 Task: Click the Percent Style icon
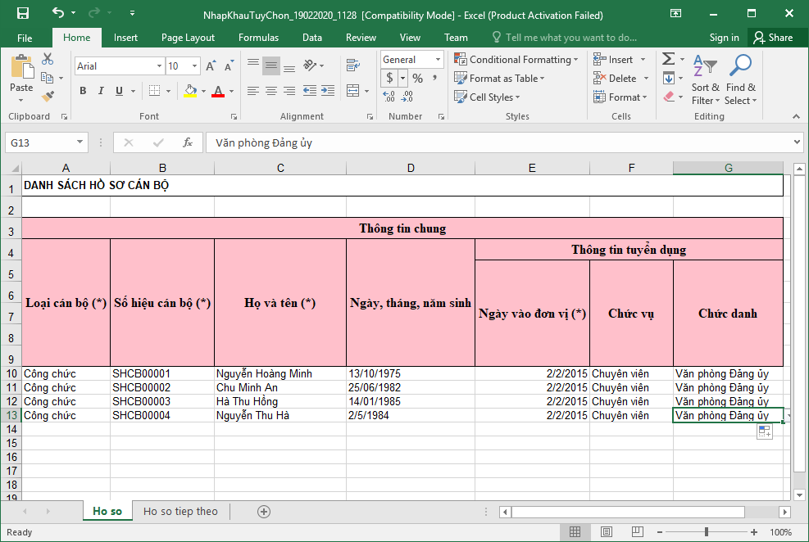tap(417, 79)
